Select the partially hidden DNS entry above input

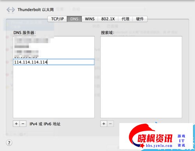click(26, 57)
